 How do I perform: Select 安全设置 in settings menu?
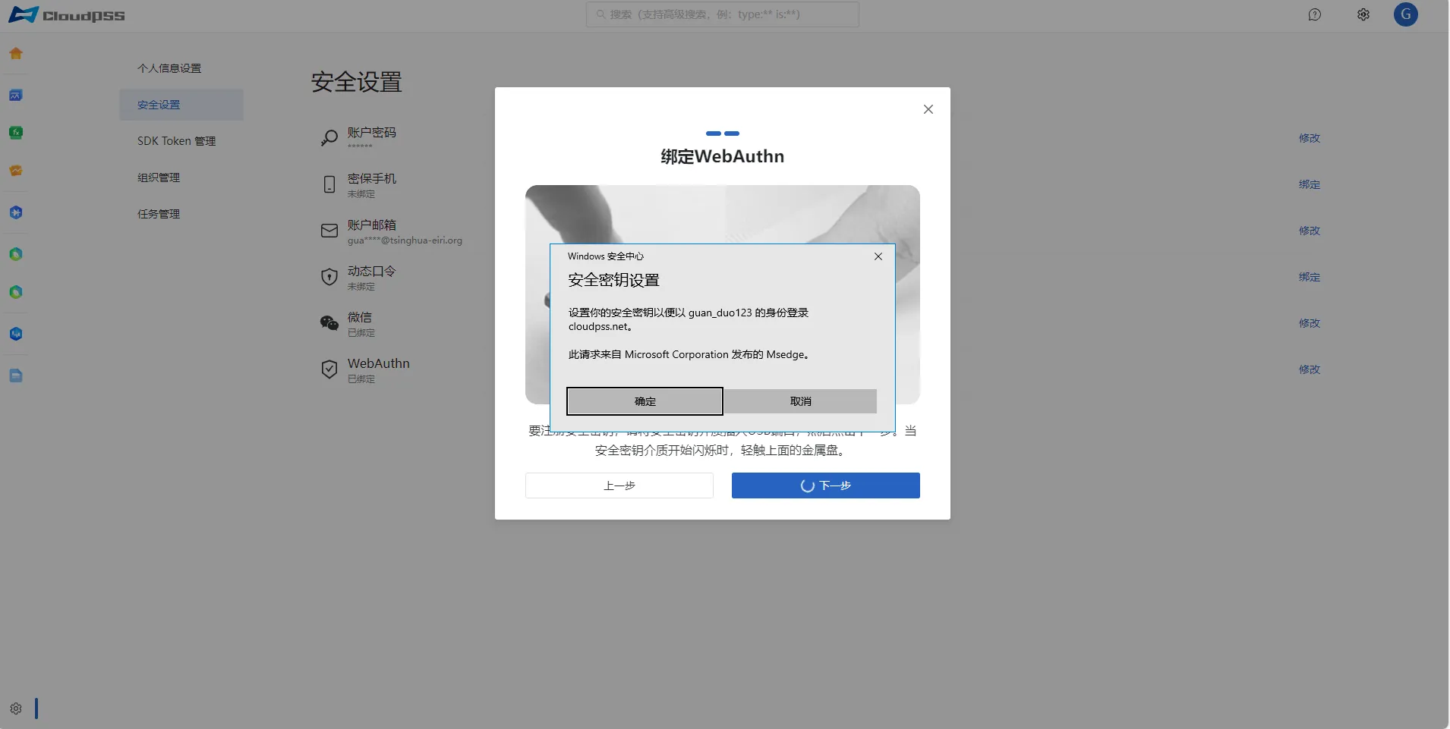coord(181,105)
